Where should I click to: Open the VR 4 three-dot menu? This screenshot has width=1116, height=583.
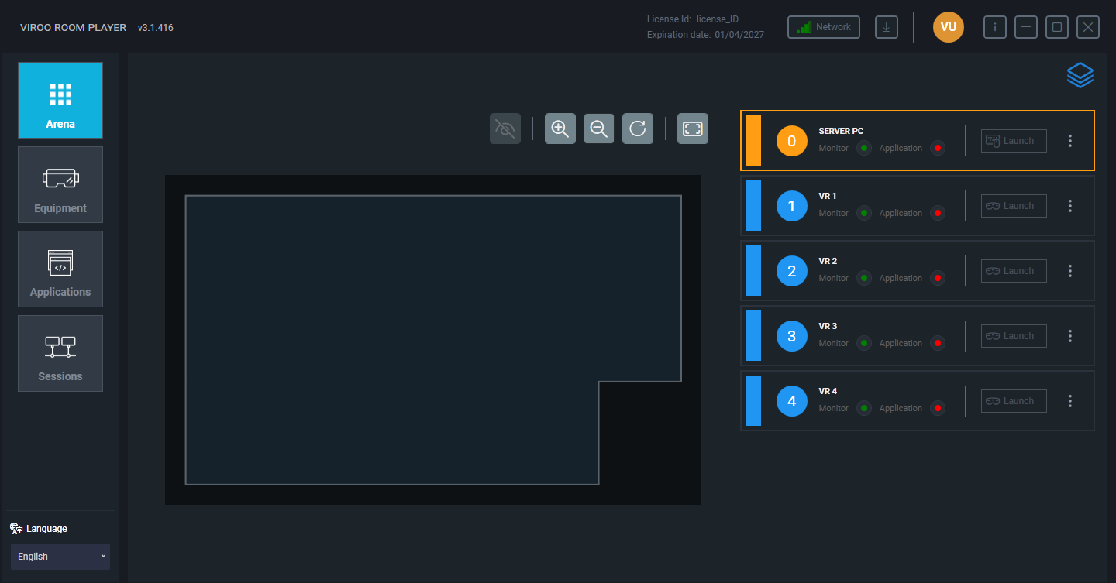pyautogui.click(x=1070, y=401)
